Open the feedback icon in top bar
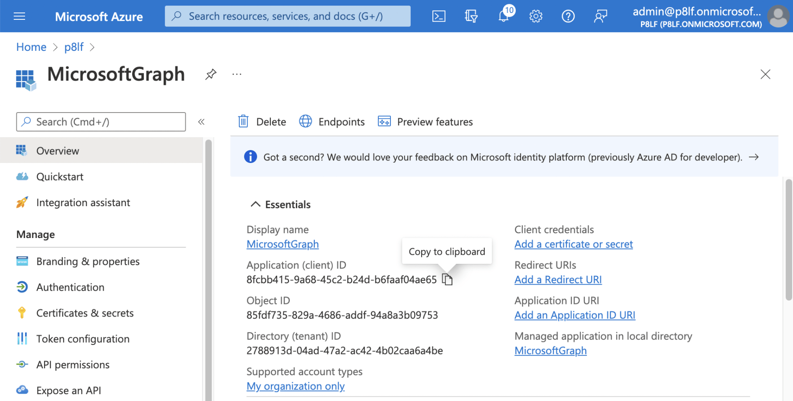Viewport: 793px width, 401px height. 600,16
